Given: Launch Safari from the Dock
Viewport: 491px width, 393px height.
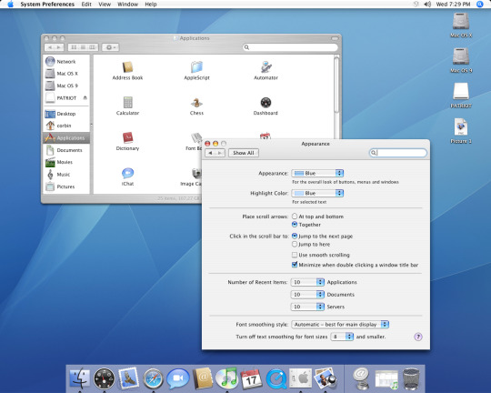Looking at the screenshot, I should pyautogui.click(x=153, y=378).
